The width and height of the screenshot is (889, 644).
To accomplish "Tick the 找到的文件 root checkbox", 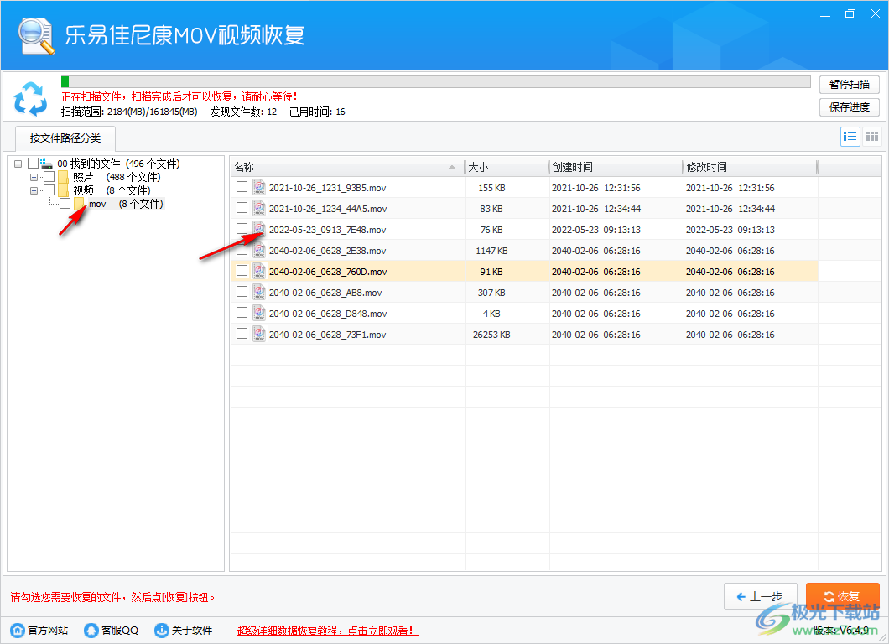I will pyautogui.click(x=33, y=164).
